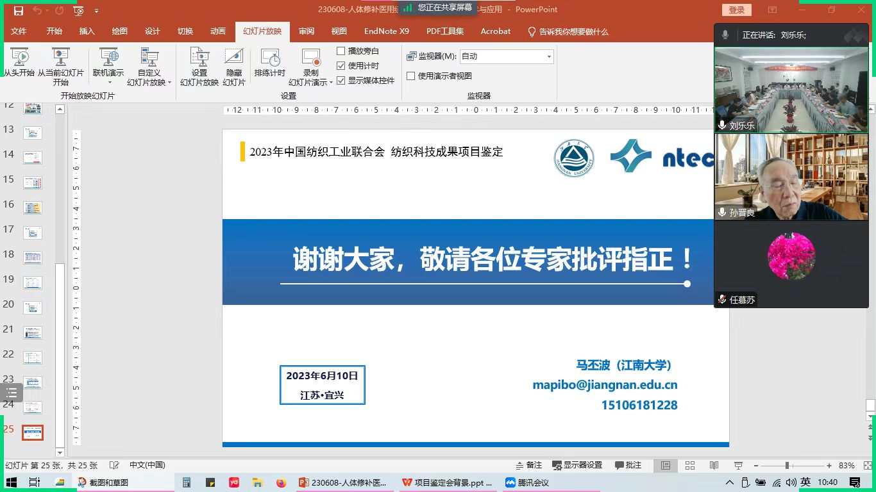The image size is (876, 492).
Task: Click the Sign in button
Action: tap(737, 10)
